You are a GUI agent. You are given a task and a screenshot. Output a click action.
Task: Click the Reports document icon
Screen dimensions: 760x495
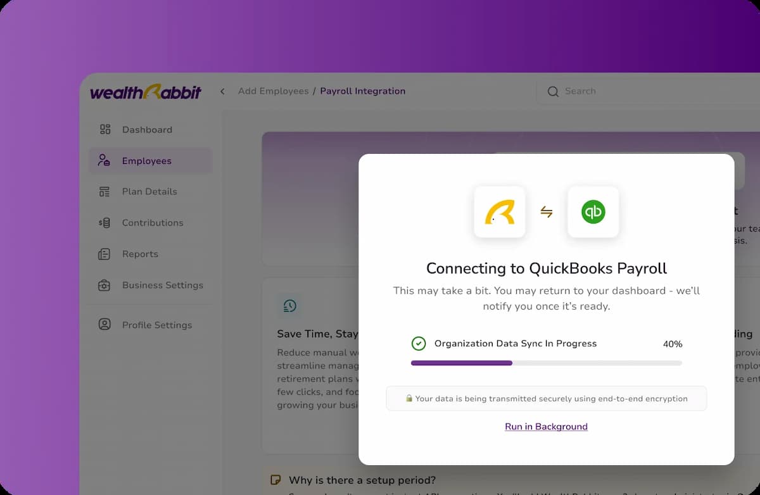click(104, 254)
